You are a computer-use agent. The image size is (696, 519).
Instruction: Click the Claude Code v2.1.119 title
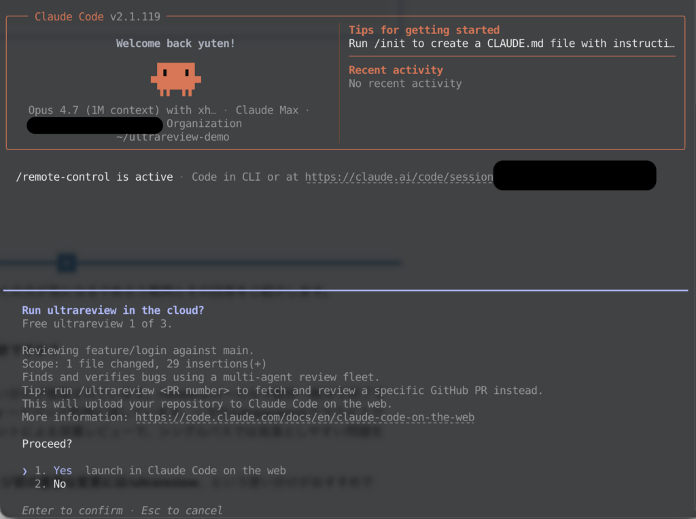click(97, 16)
